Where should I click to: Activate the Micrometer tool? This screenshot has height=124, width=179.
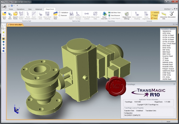pyautogui.click(x=172, y=15)
